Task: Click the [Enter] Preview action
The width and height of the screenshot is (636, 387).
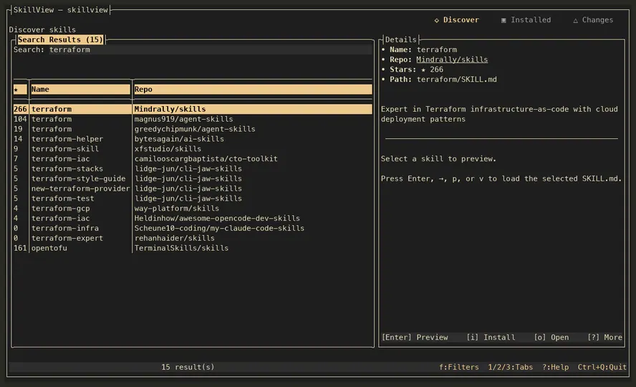Action: coord(415,338)
